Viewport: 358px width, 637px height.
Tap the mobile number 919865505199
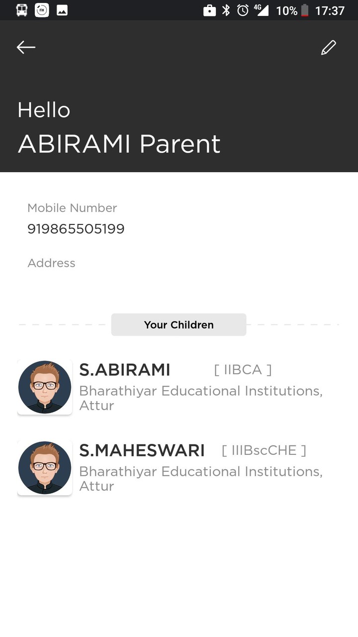tap(76, 229)
